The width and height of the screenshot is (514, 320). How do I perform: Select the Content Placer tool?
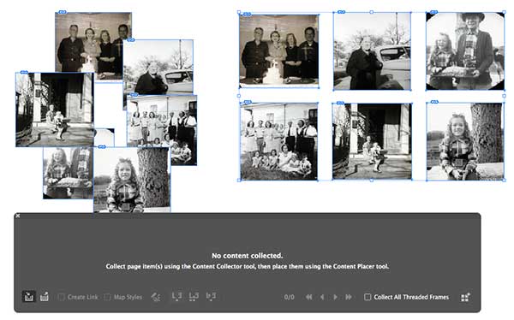click(45, 297)
